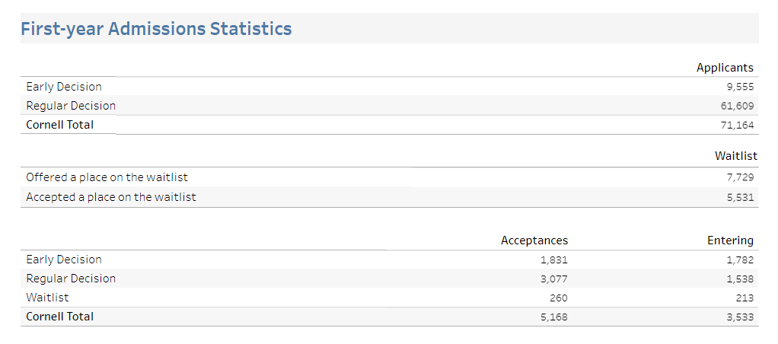This screenshot has width=778, height=344.
Task: Select Cornell Total entering value 3,533
Action: pyautogui.click(x=740, y=317)
